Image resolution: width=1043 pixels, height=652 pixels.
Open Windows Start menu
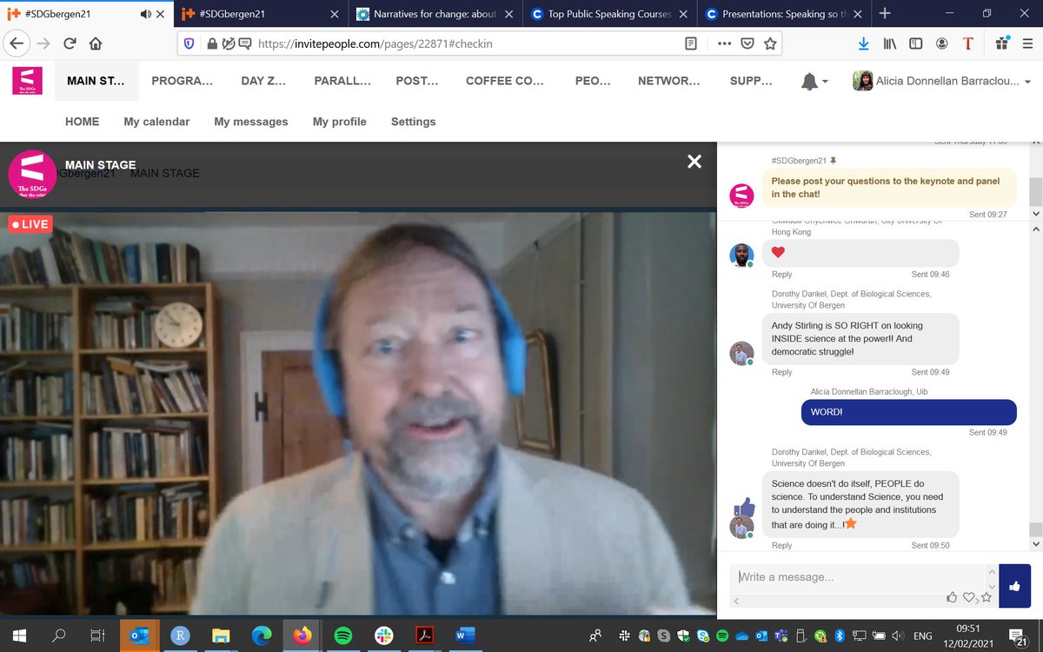pyautogui.click(x=20, y=635)
